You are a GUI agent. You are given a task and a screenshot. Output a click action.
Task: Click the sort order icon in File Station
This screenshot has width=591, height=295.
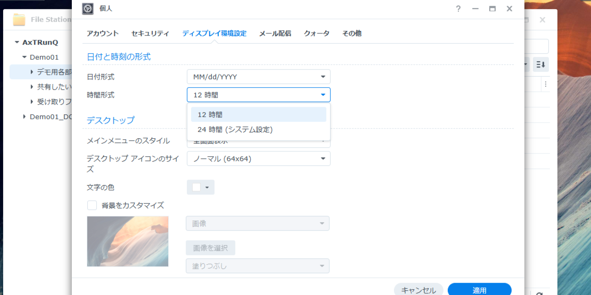pyautogui.click(x=540, y=64)
